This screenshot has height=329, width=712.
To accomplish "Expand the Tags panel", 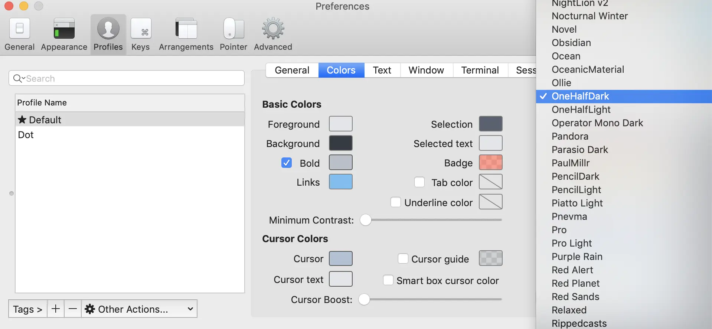I will click(x=27, y=309).
